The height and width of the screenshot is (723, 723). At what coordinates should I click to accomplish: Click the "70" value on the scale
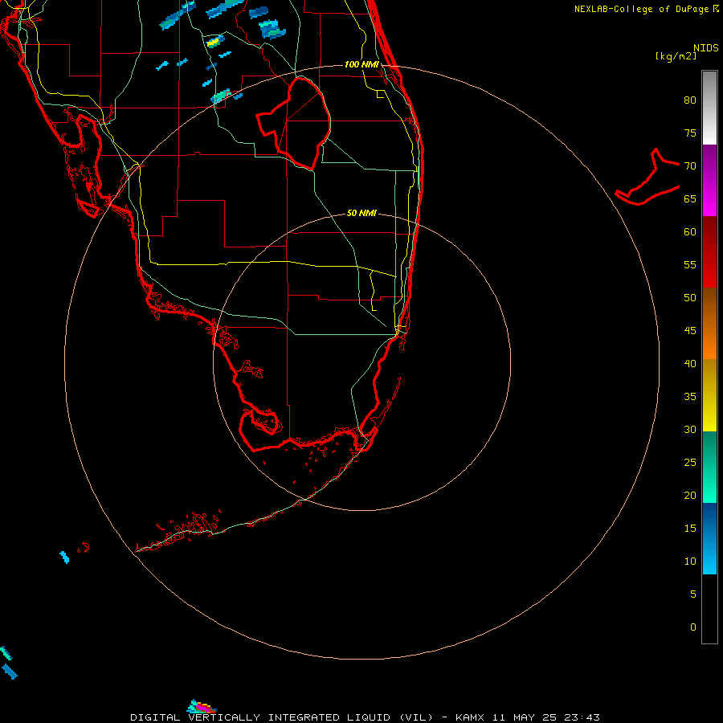(x=690, y=166)
